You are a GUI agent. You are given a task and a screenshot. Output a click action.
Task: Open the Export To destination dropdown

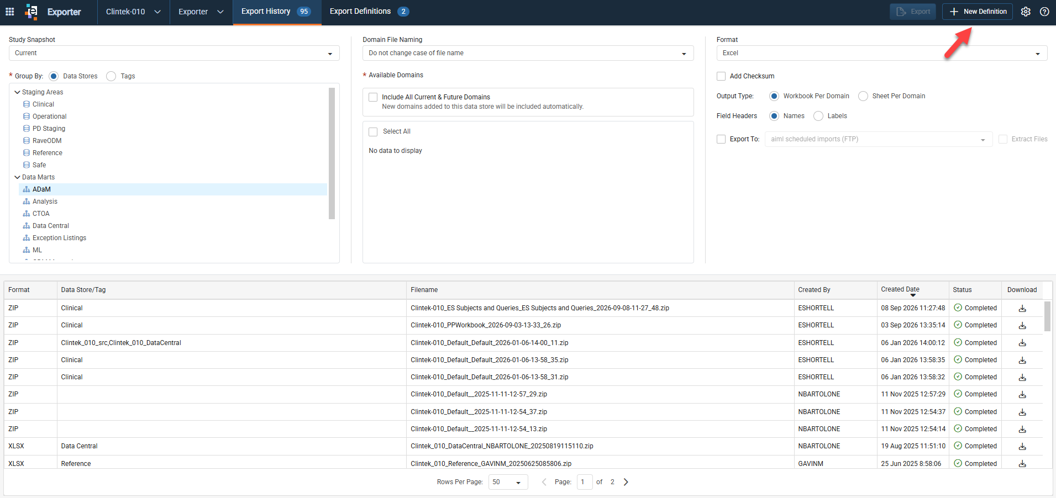(x=879, y=139)
